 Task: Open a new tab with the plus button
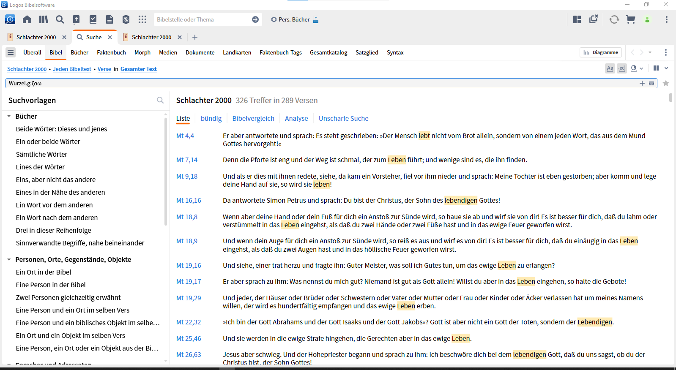tap(195, 37)
